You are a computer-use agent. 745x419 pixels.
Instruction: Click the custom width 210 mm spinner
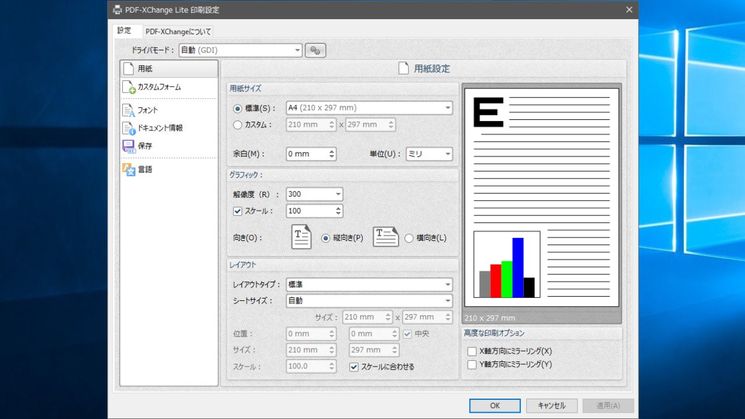332,125
